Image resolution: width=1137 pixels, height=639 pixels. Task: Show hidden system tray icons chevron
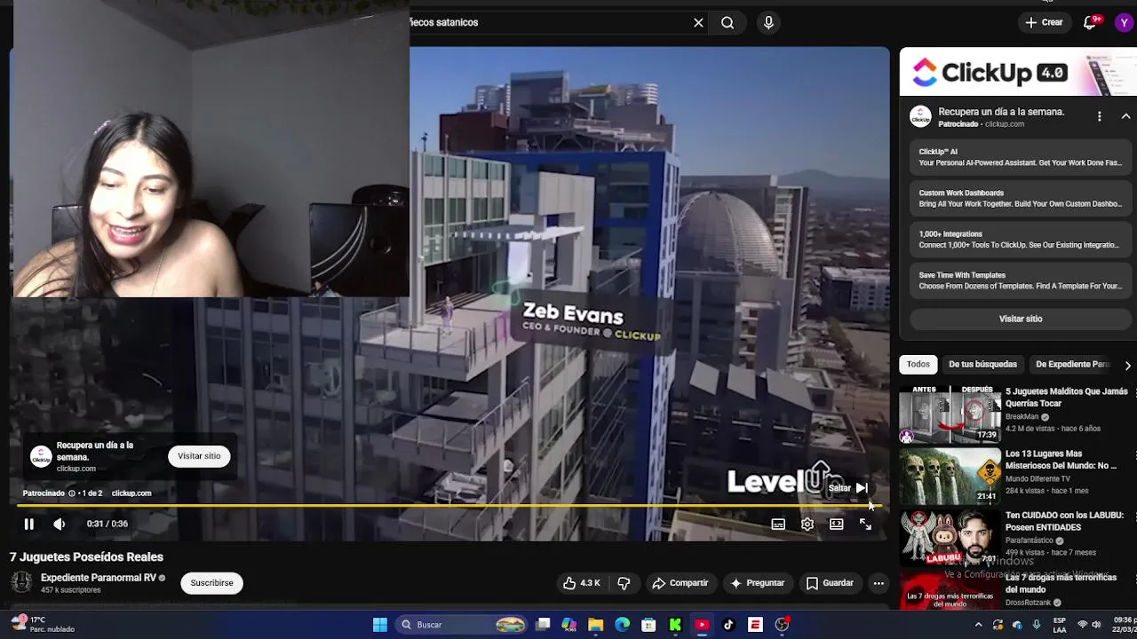[979, 625]
